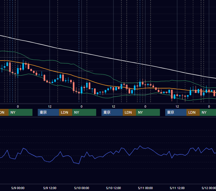Click hour label 0 above 5/11 00:00

[145, 107]
